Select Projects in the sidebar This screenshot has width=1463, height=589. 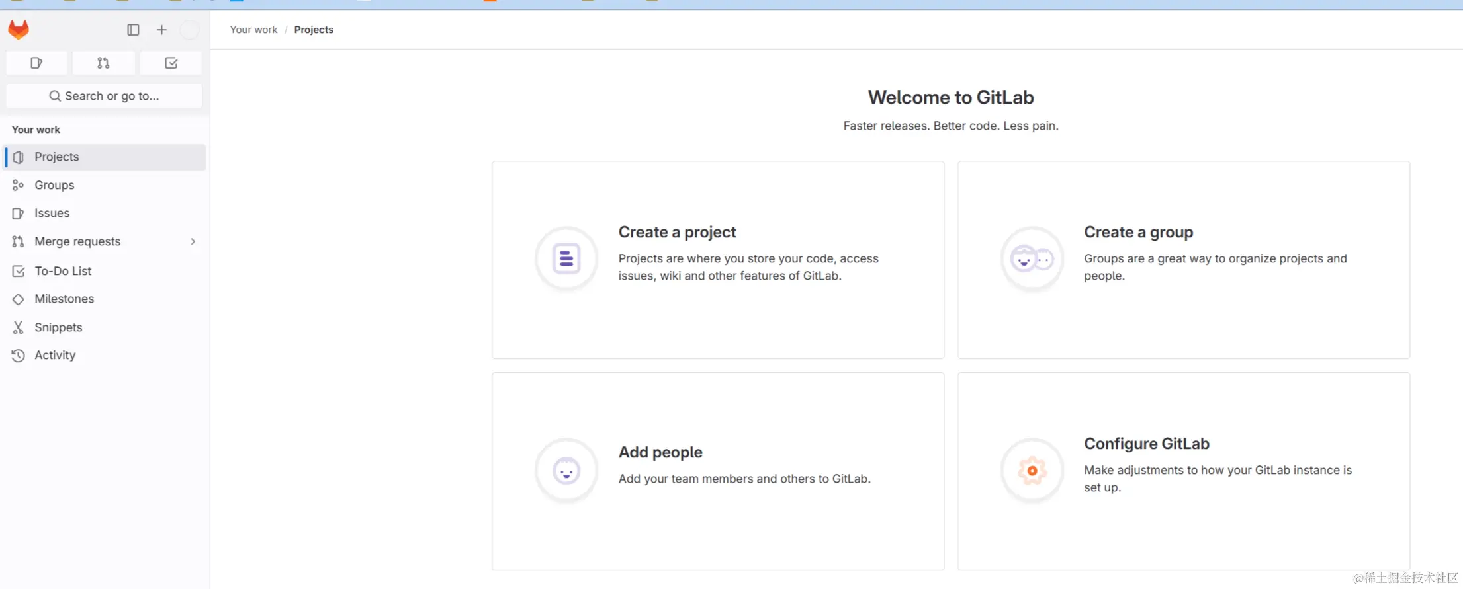coord(105,157)
